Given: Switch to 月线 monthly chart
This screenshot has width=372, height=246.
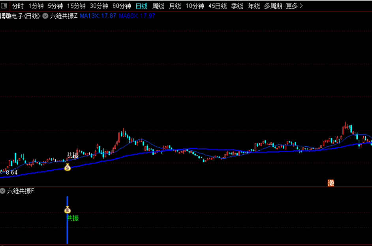Looking at the screenshot, I should (x=175, y=6).
